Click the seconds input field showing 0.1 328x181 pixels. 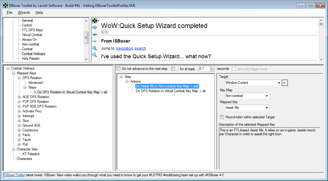click(204, 69)
